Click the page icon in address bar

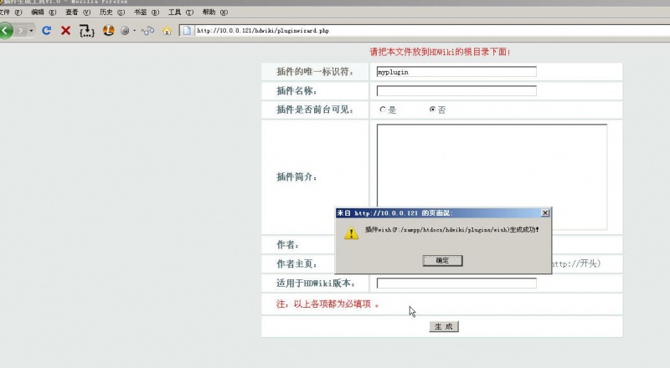pyautogui.click(x=187, y=31)
